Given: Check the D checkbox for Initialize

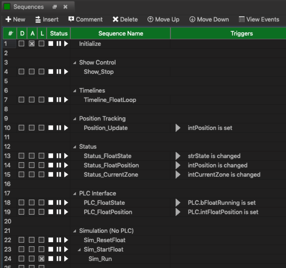Looking at the screenshot, I should [21, 43].
